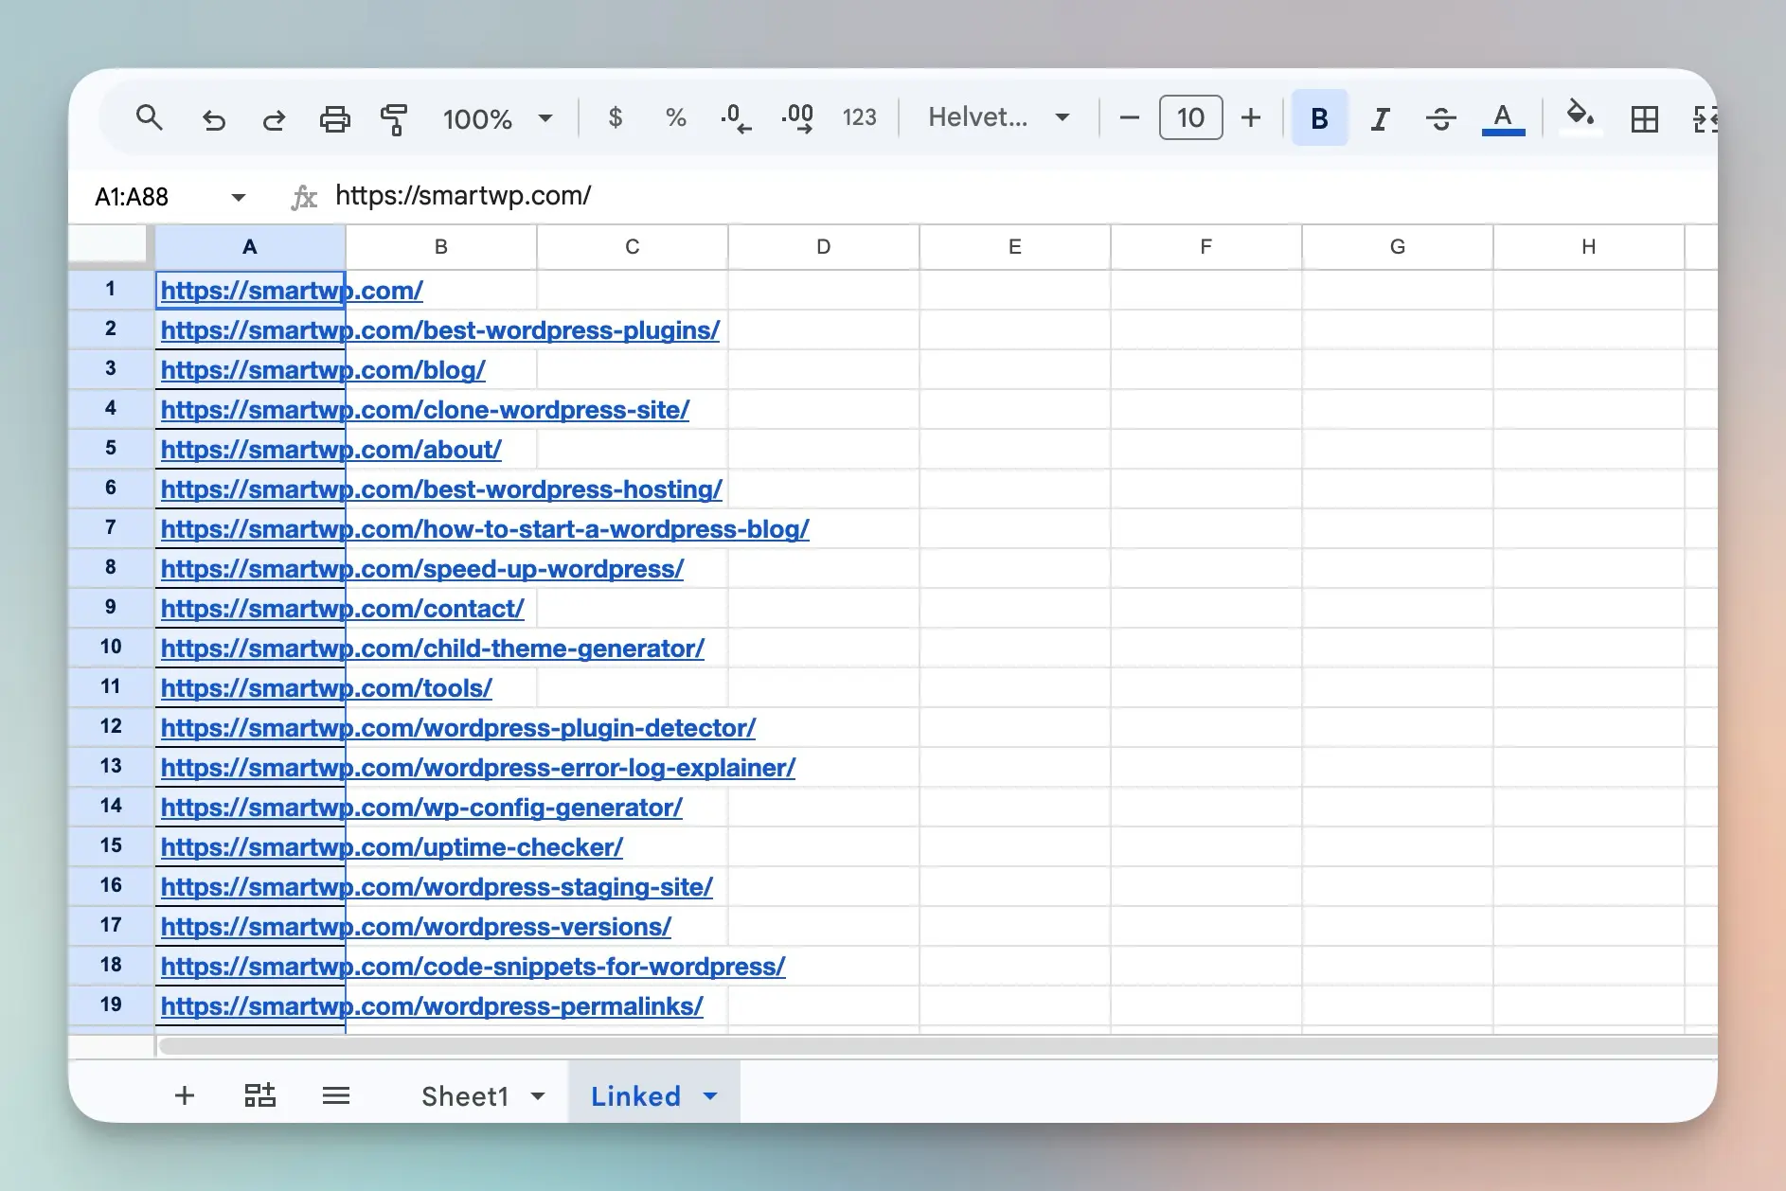Viewport: 1786px width, 1191px height.
Task: Open the uptime-checker link
Action: (392, 847)
